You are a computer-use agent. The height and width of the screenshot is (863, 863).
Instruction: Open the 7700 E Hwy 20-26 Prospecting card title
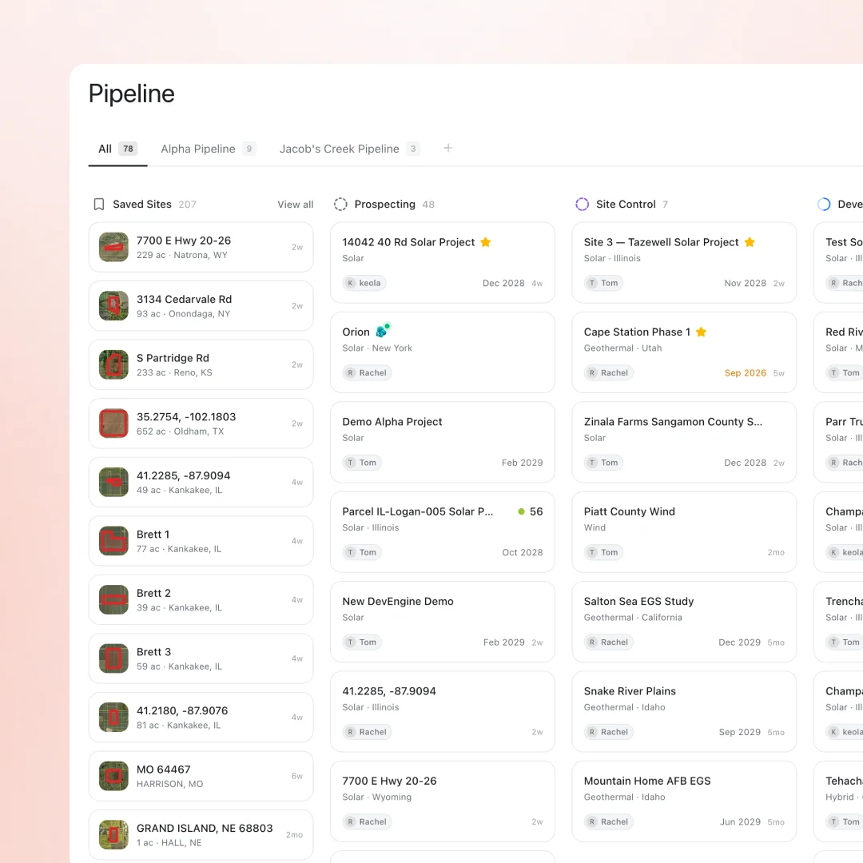coord(389,781)
